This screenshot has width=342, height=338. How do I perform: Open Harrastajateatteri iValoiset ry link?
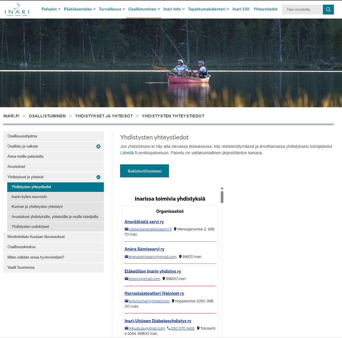click(154, 293)
